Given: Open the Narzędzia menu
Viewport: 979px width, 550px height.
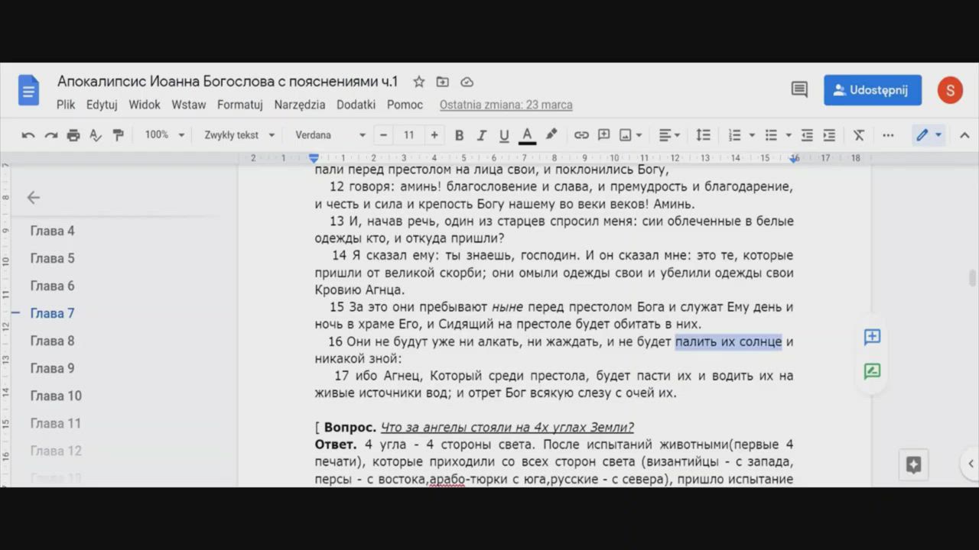Looking at the screenshot, I should tap(299, 105).
